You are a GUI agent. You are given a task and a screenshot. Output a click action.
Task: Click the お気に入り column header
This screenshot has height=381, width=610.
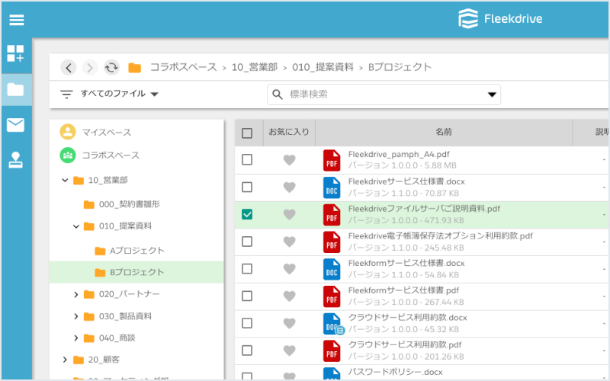289,132
